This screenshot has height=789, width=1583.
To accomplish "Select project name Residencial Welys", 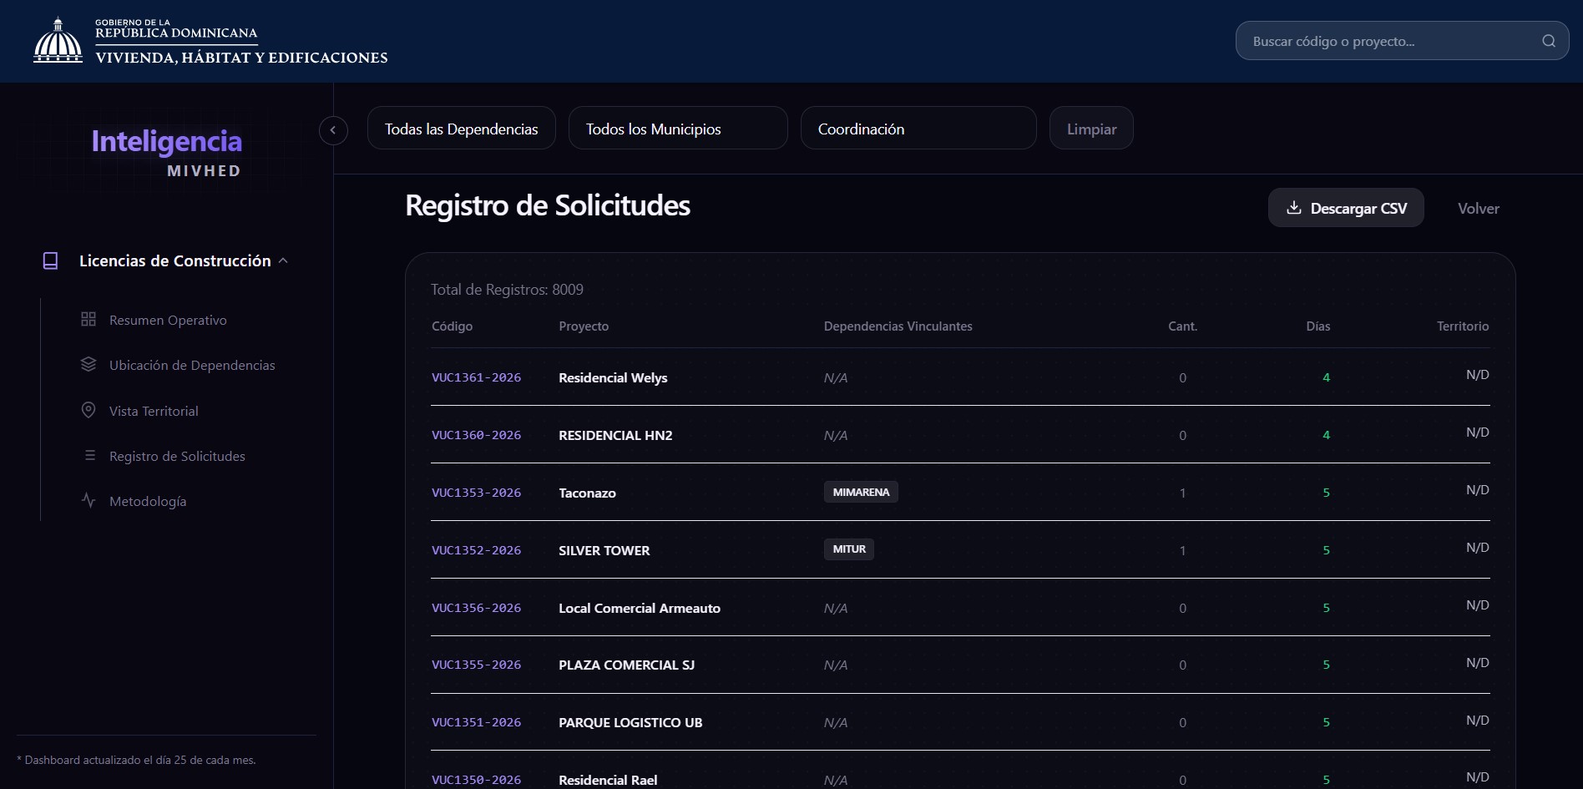I will pos(613,377).
